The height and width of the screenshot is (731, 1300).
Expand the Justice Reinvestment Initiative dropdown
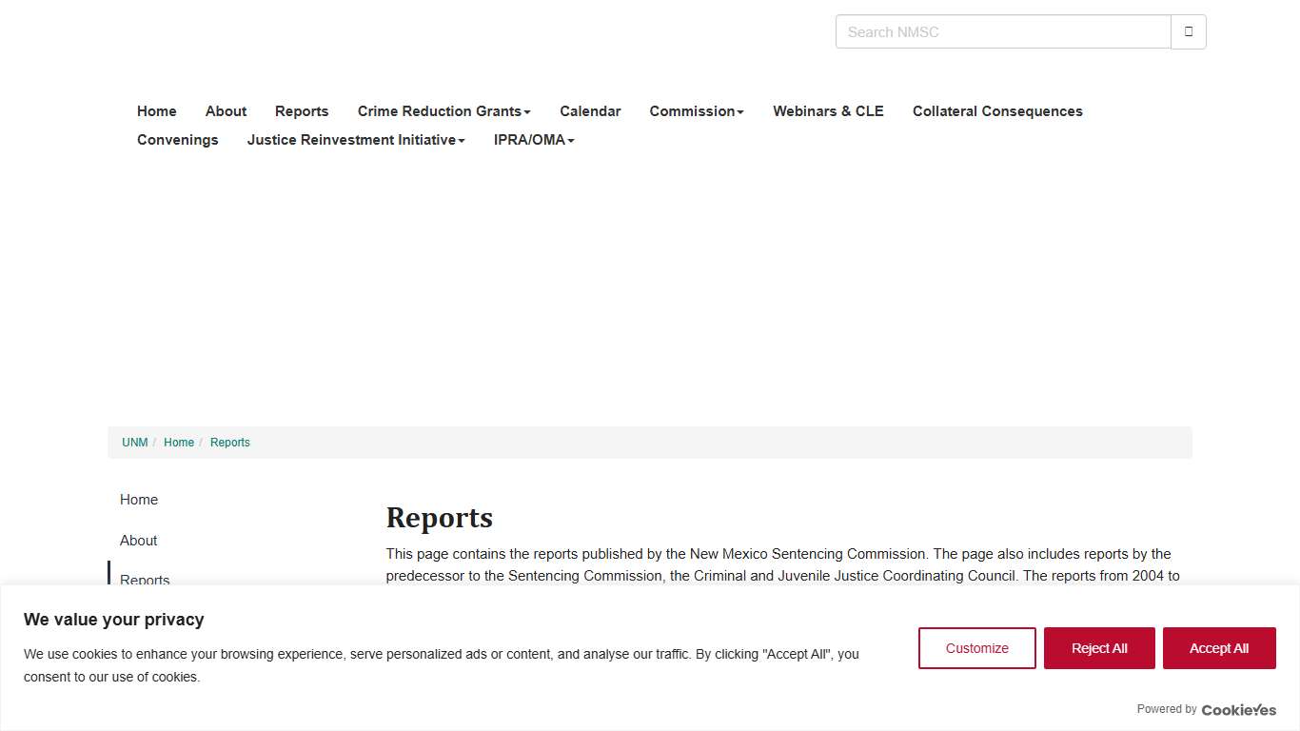click(x=355, y=140)
